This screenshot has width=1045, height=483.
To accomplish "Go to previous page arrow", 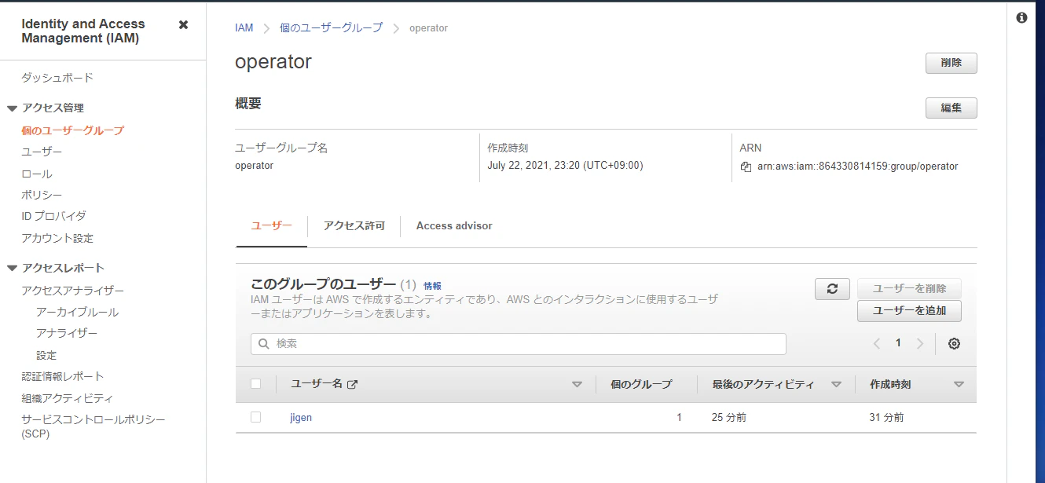I will tap(877, 343).
